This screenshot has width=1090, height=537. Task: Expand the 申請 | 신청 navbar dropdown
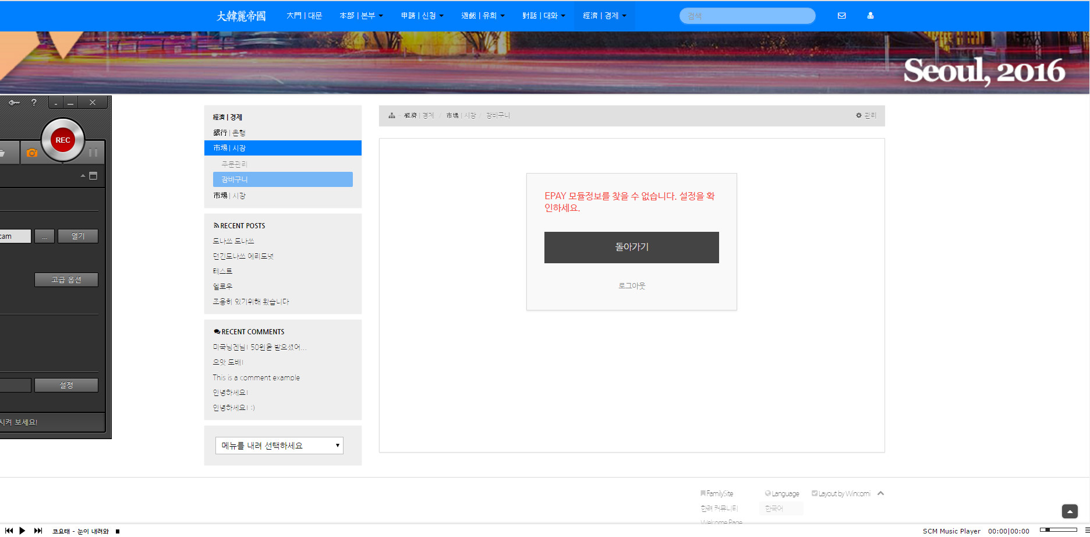(x=422, y=16)
